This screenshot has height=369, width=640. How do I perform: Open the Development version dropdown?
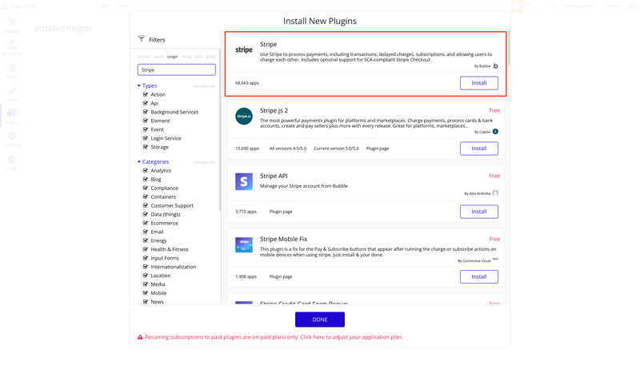pos(581,6)
